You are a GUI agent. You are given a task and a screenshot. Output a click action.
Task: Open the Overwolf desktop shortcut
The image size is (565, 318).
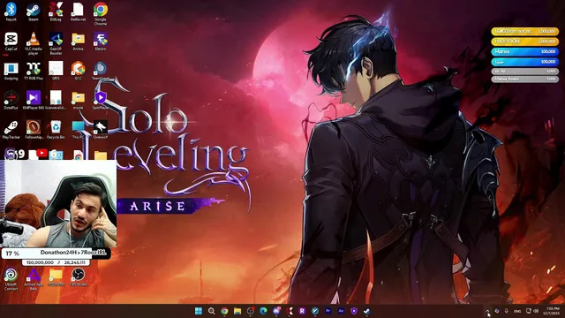tap(100, 130)
